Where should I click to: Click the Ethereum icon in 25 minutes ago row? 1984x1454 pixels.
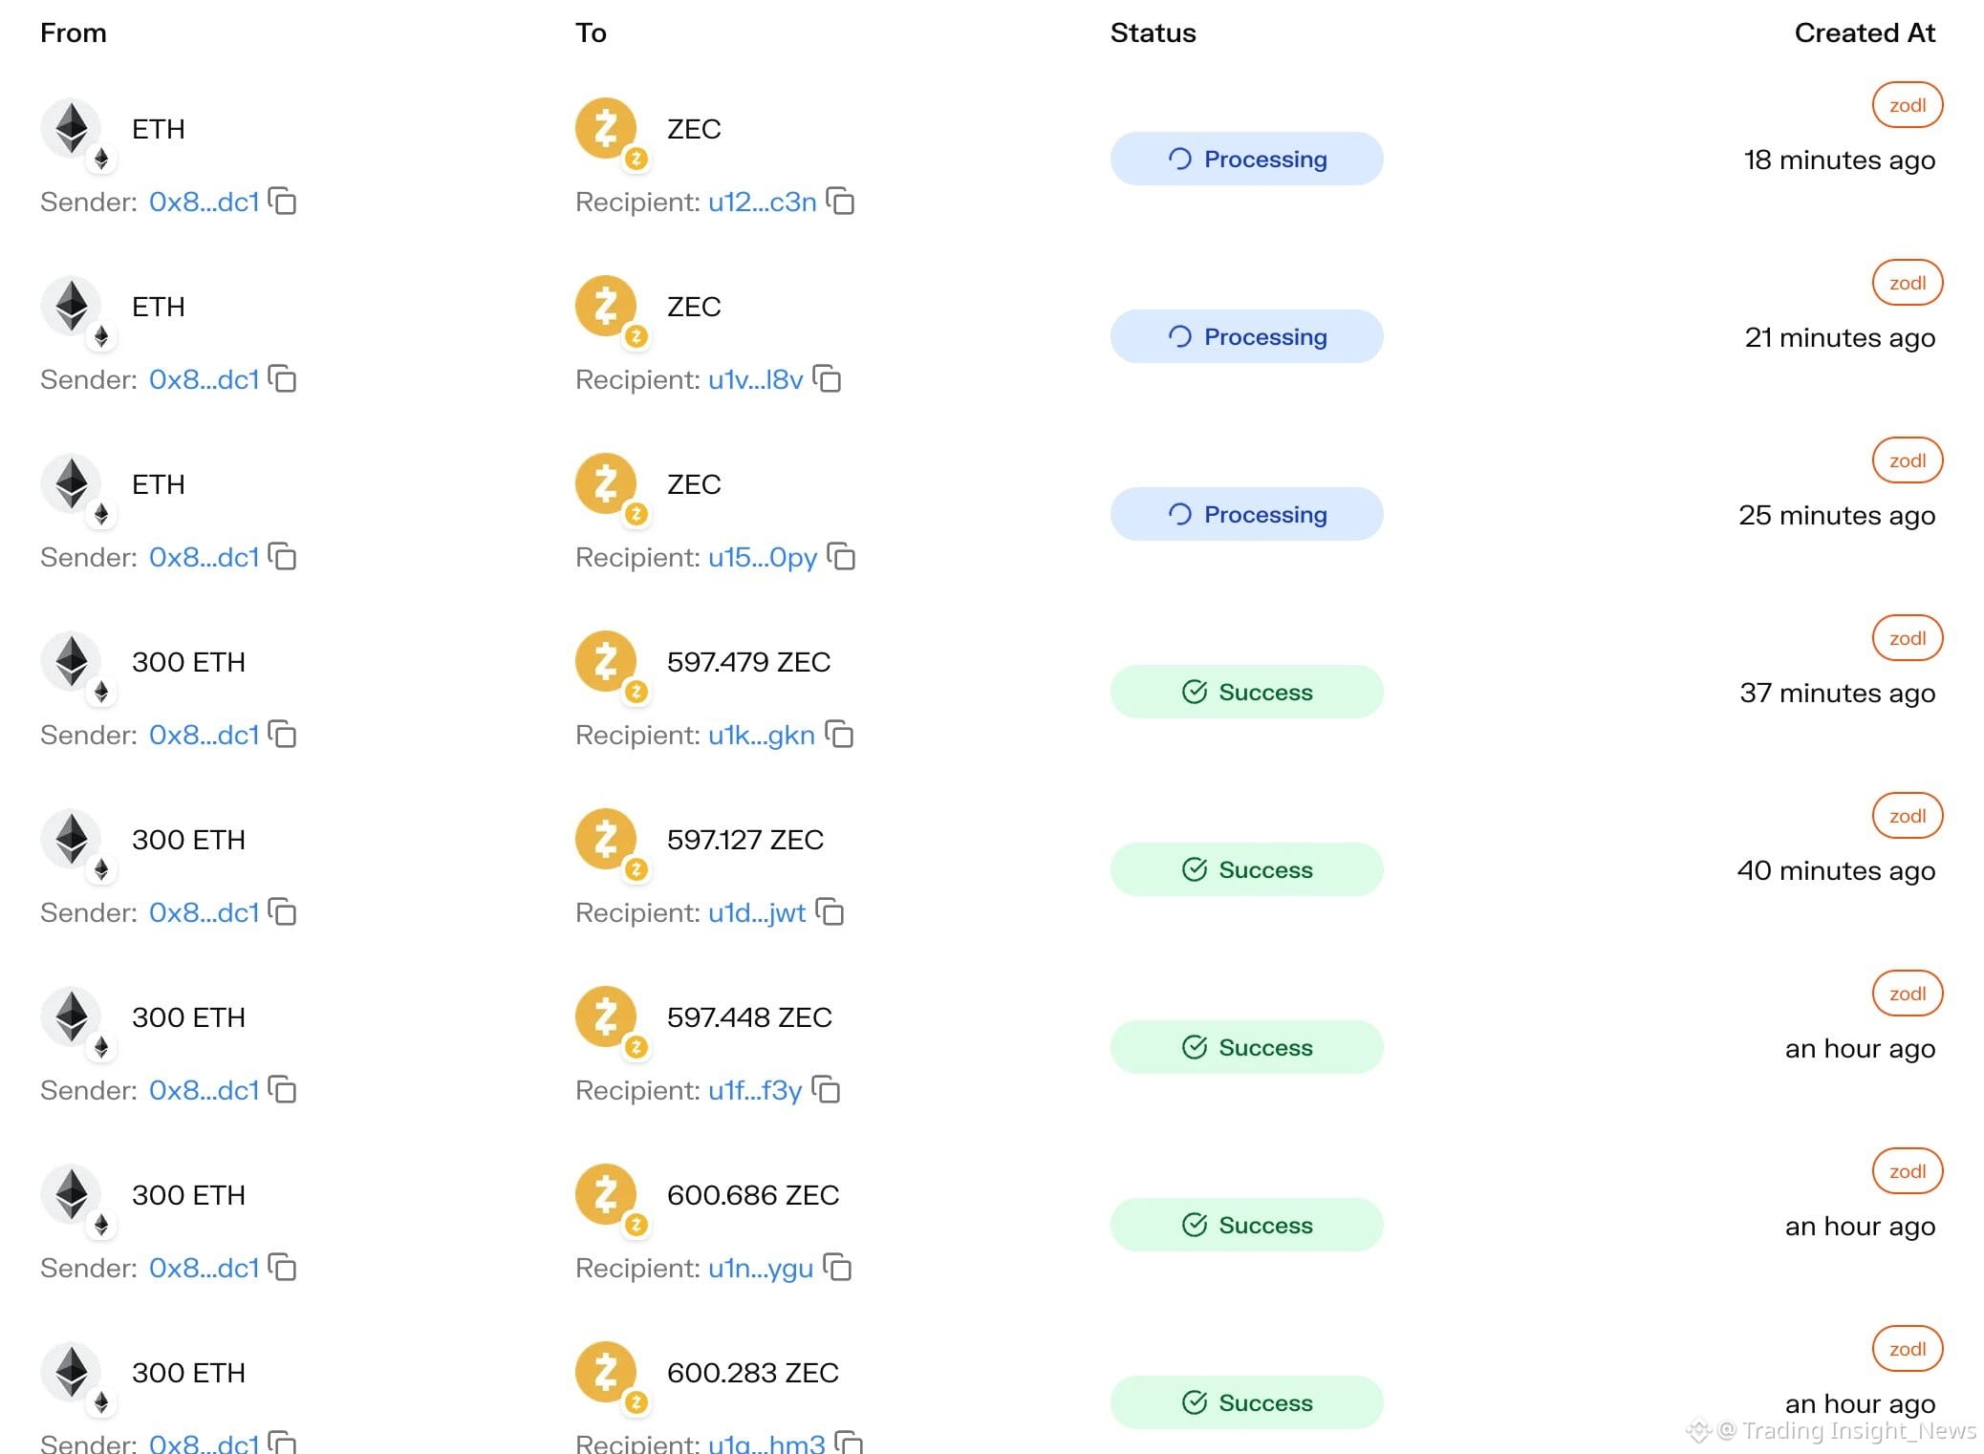click(71, 483)
